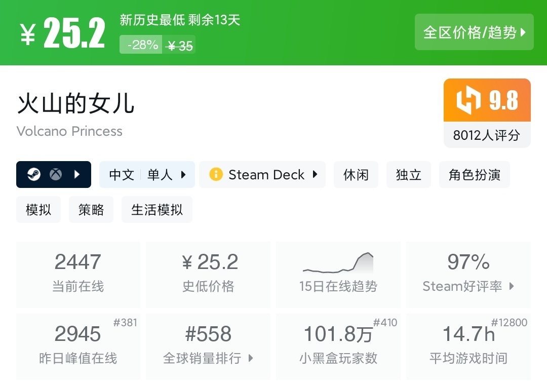This screenshot has width=547, height=385.
Task: Click the Steam platform icon
Action: (x=34, y=175)
